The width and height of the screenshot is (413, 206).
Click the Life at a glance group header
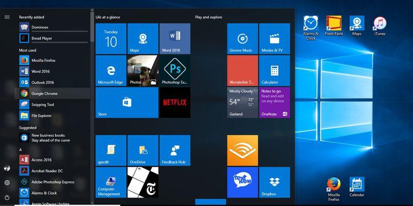(108, 17)
